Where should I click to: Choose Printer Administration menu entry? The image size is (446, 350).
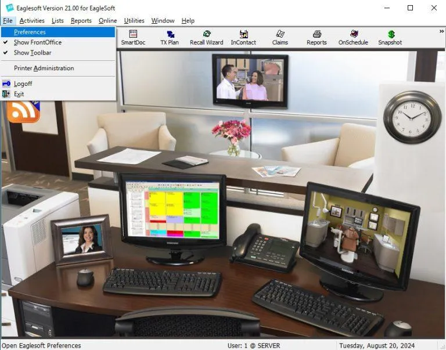[x=58, y=68]
